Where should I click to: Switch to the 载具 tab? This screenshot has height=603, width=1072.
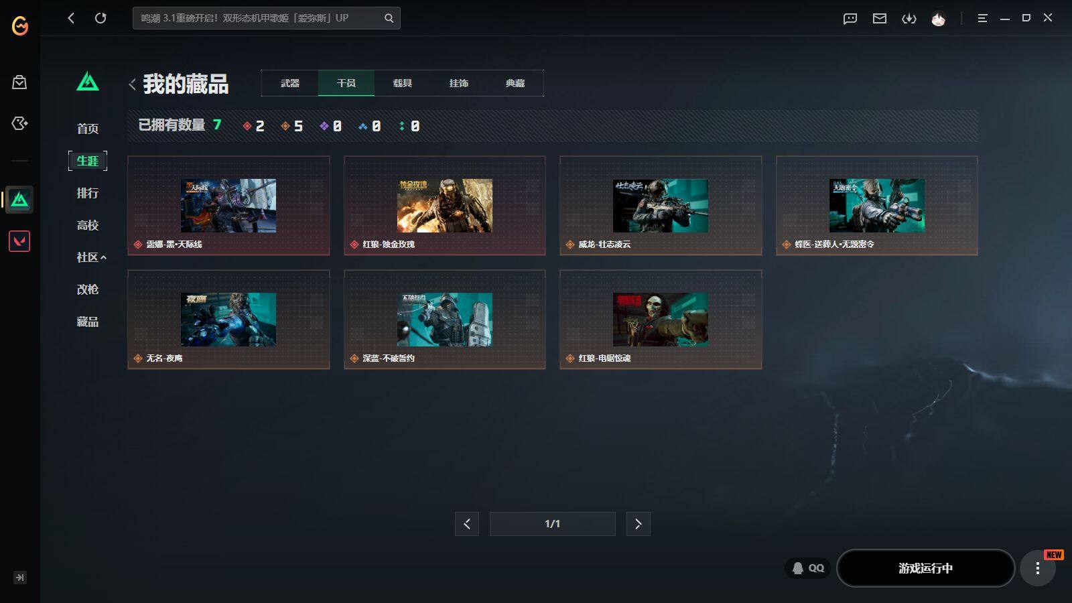click(403, 83)
